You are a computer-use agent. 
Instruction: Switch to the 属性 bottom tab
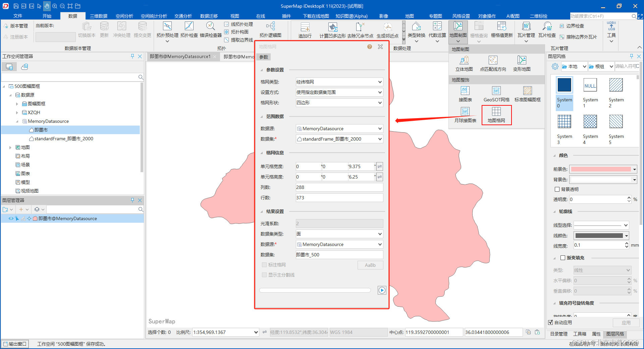point(596,334)
